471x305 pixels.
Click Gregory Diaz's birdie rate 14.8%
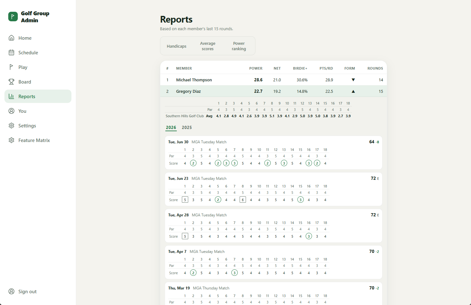pyautogui.click(x=302, y=91)
